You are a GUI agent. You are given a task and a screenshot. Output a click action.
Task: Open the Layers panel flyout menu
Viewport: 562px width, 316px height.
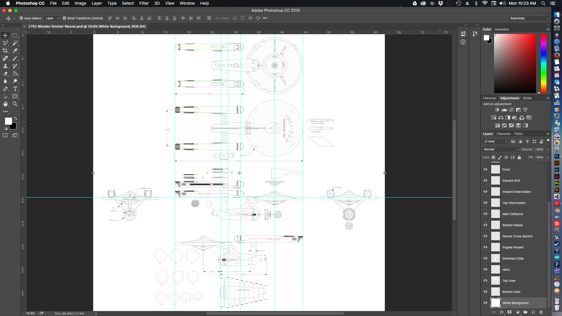548,134
